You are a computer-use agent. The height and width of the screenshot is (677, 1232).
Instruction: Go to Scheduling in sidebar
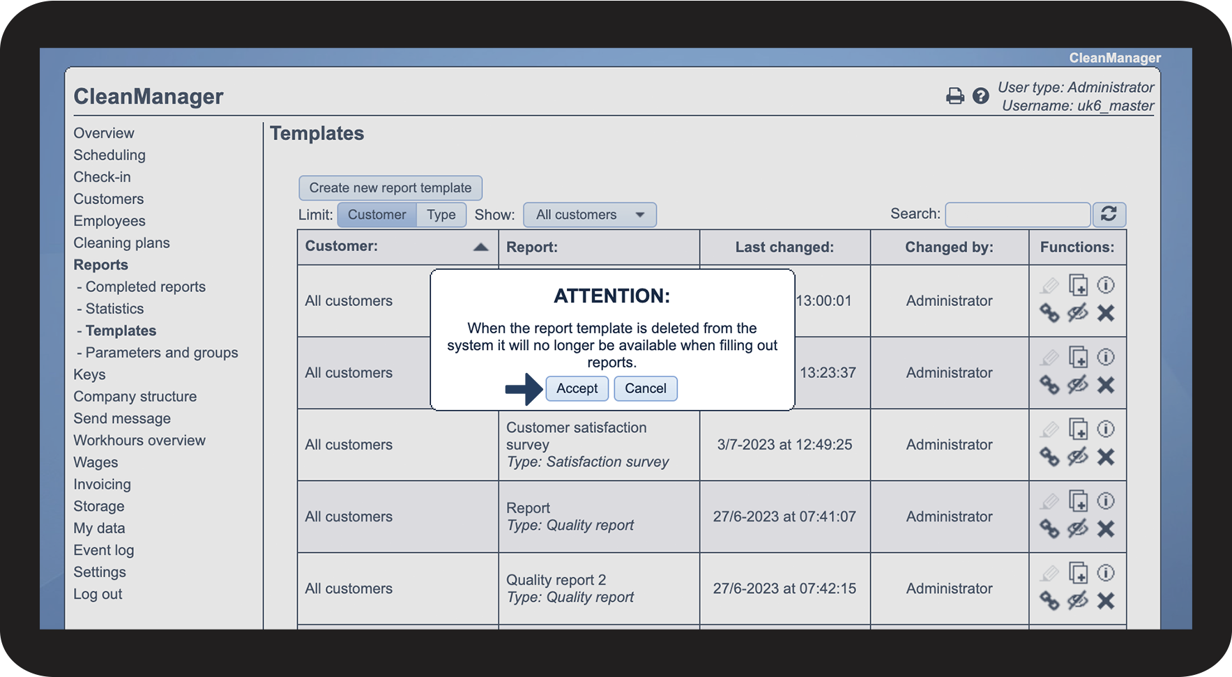[x=109, y=155]
